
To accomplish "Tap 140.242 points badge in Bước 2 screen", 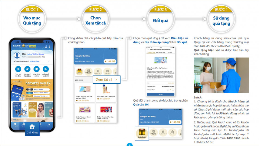I will pos(110,61).
